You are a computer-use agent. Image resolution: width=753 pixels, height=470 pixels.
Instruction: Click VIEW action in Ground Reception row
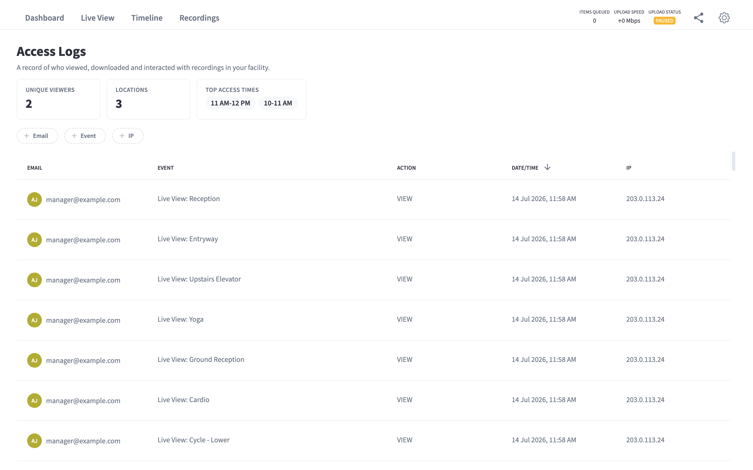click(404, 359)
